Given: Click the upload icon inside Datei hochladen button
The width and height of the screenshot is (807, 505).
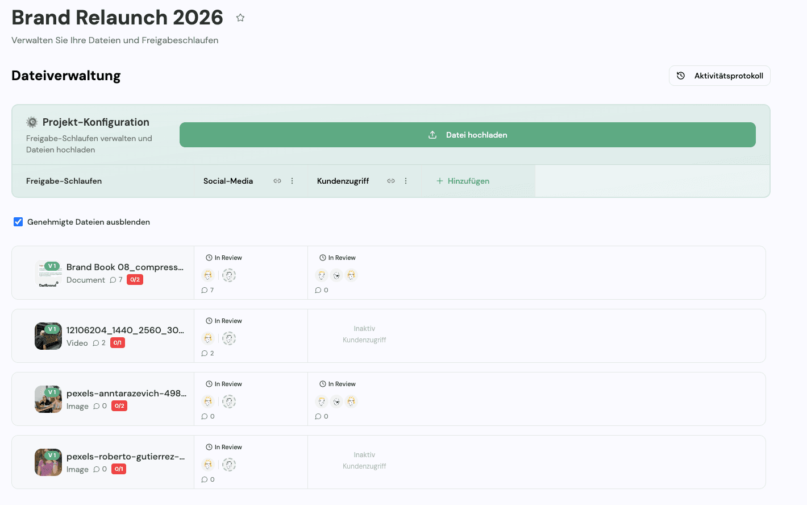Looking at the screenshot, I should tap(432, 135).
